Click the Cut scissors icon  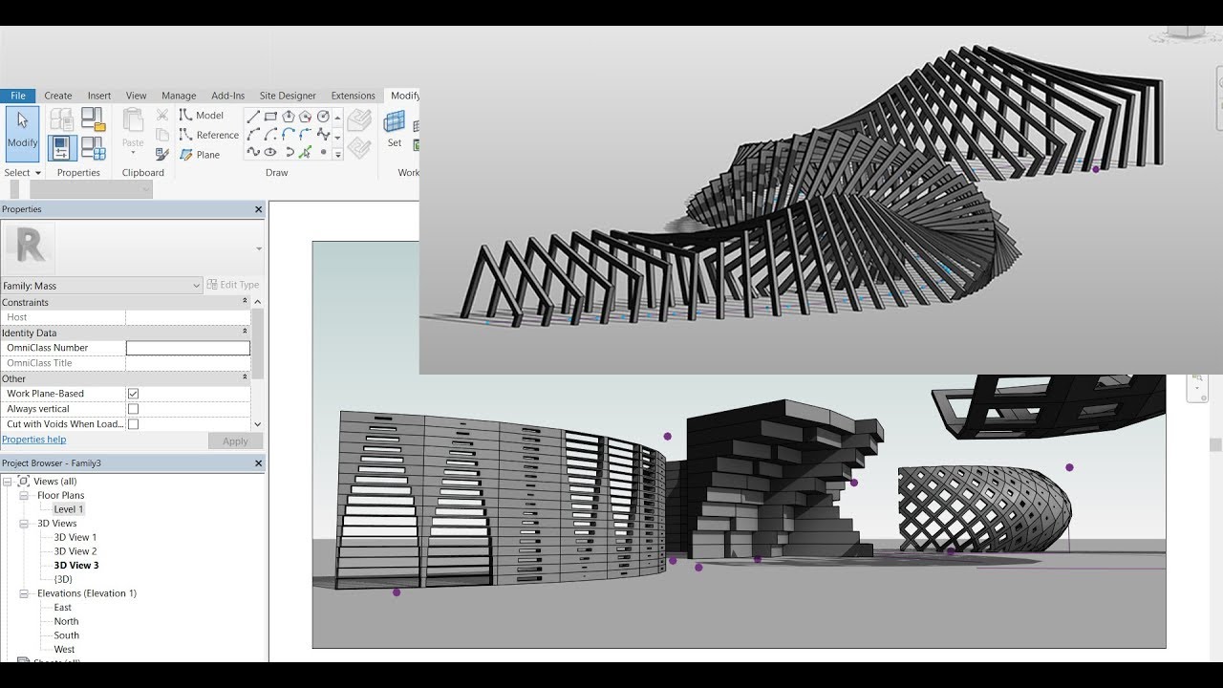[x=162, y=115]
